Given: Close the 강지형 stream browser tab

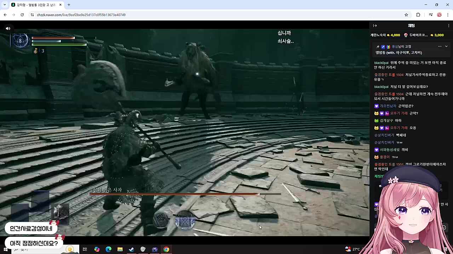Looking at the screenshot, I should [60, 5].
